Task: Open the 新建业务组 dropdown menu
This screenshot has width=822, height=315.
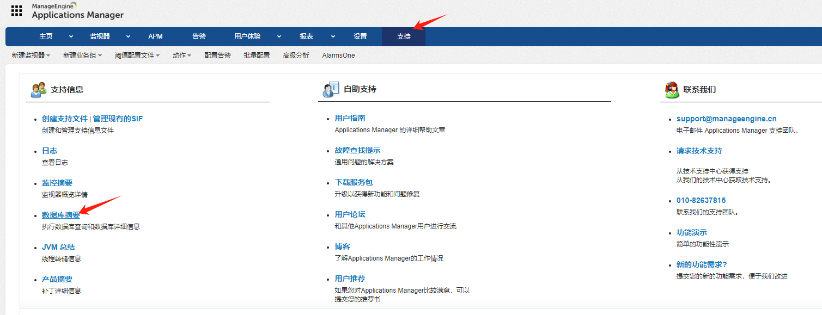Action: [82, 55]
